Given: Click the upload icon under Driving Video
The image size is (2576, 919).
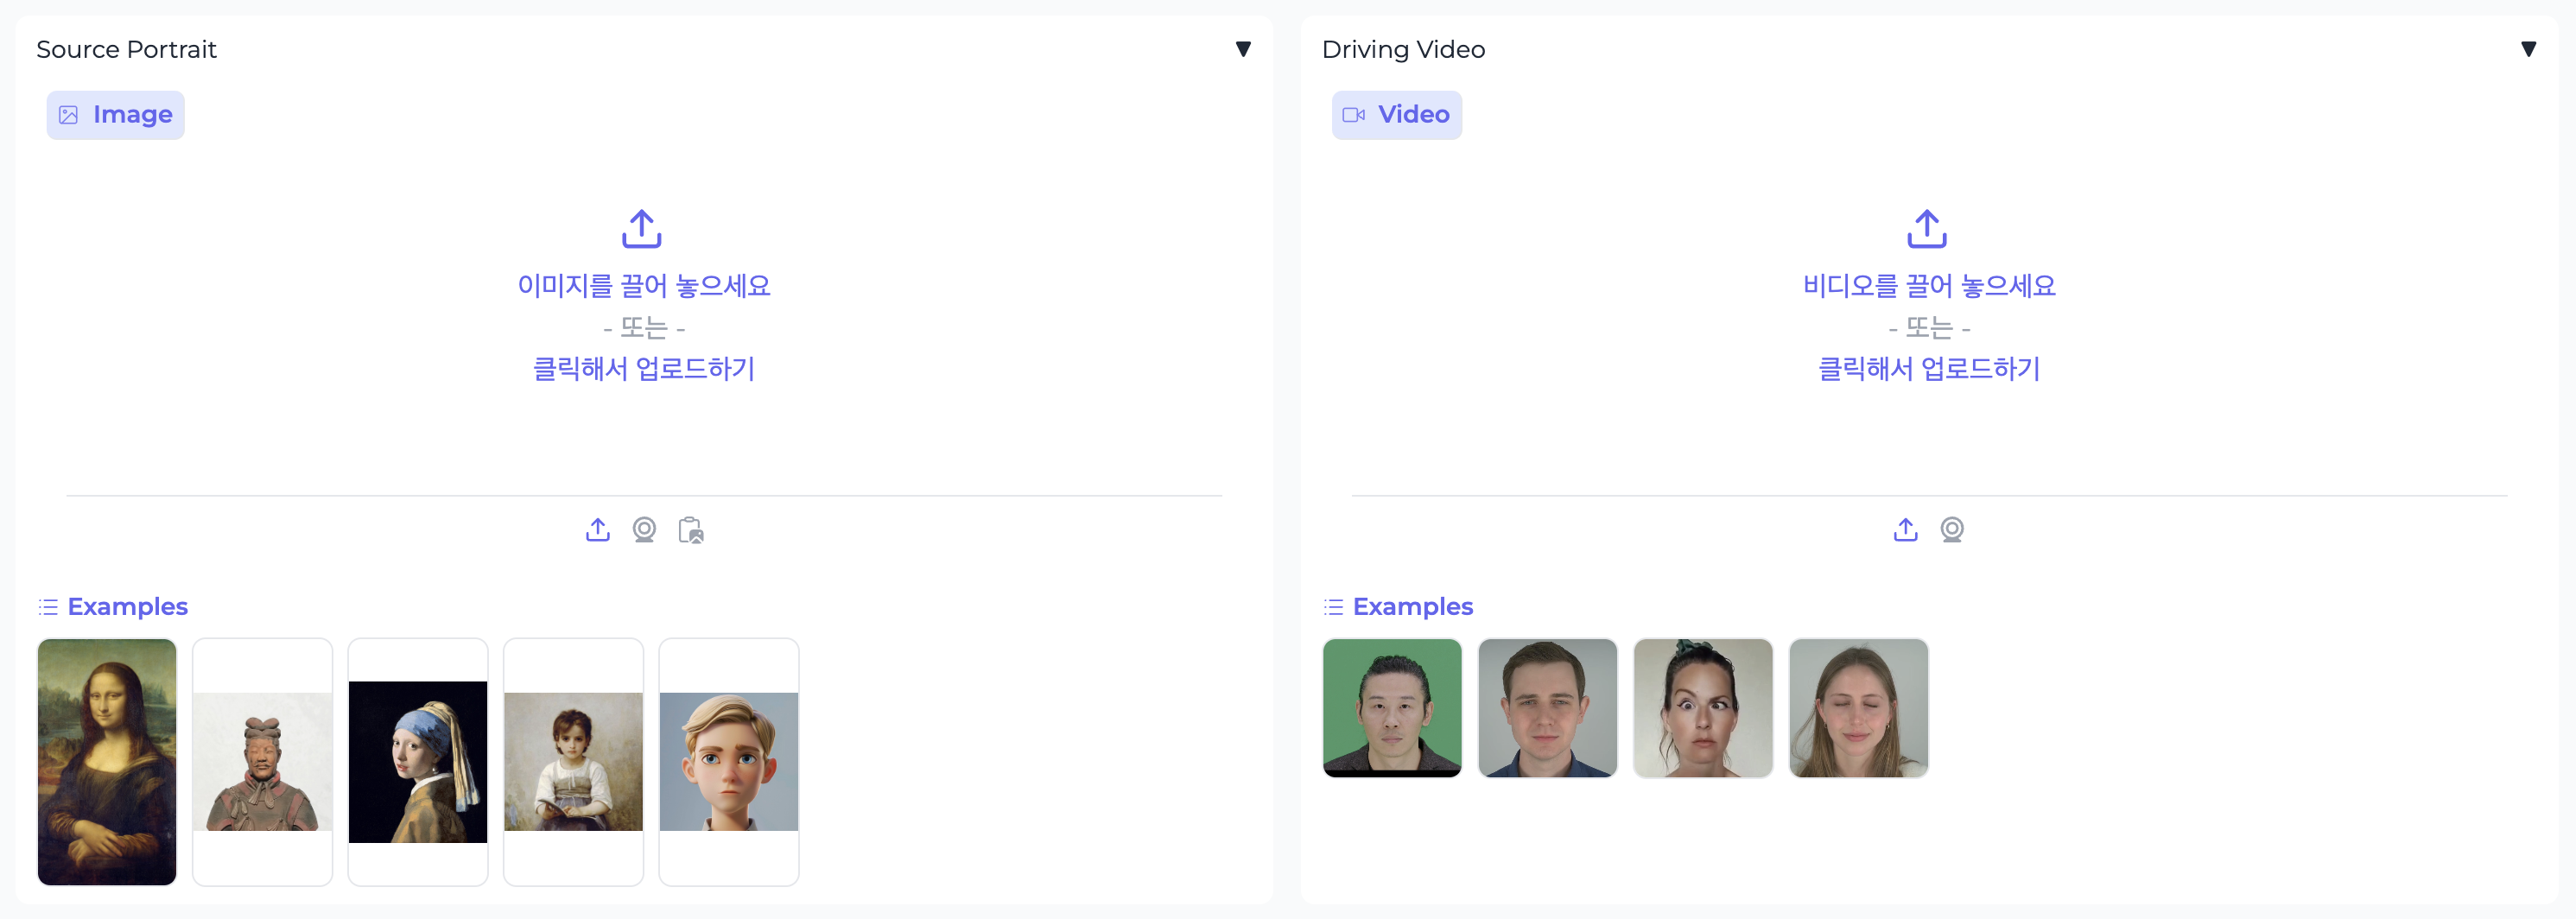Looking at the screenshot, I should click(1905, 529).
